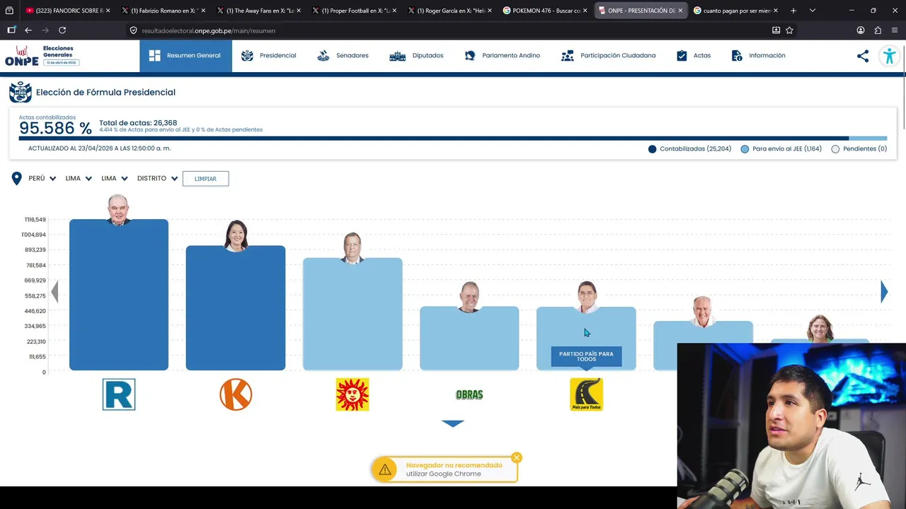Click the warning triangle icon in notification
Image resolution: width=906 pixels, height=509 pixels.
click(385, 469)
